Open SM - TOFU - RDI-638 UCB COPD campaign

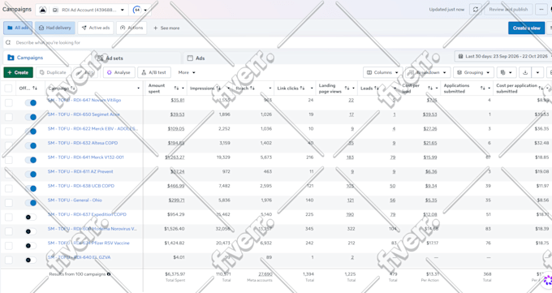pyautogui.click(x=81, y=186)
